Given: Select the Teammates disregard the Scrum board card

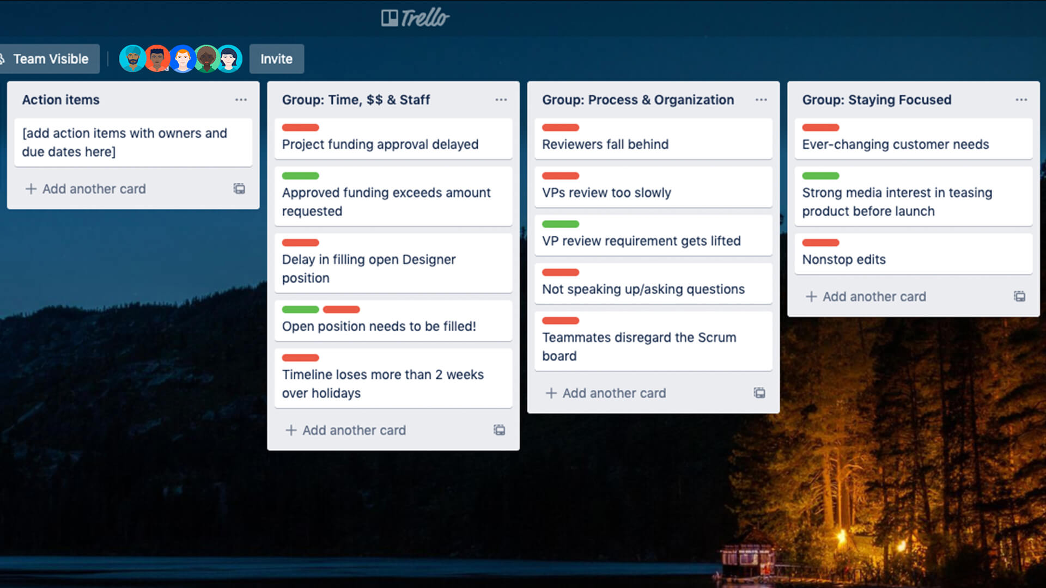Looking at the screenshot, I should coord(653,347).
